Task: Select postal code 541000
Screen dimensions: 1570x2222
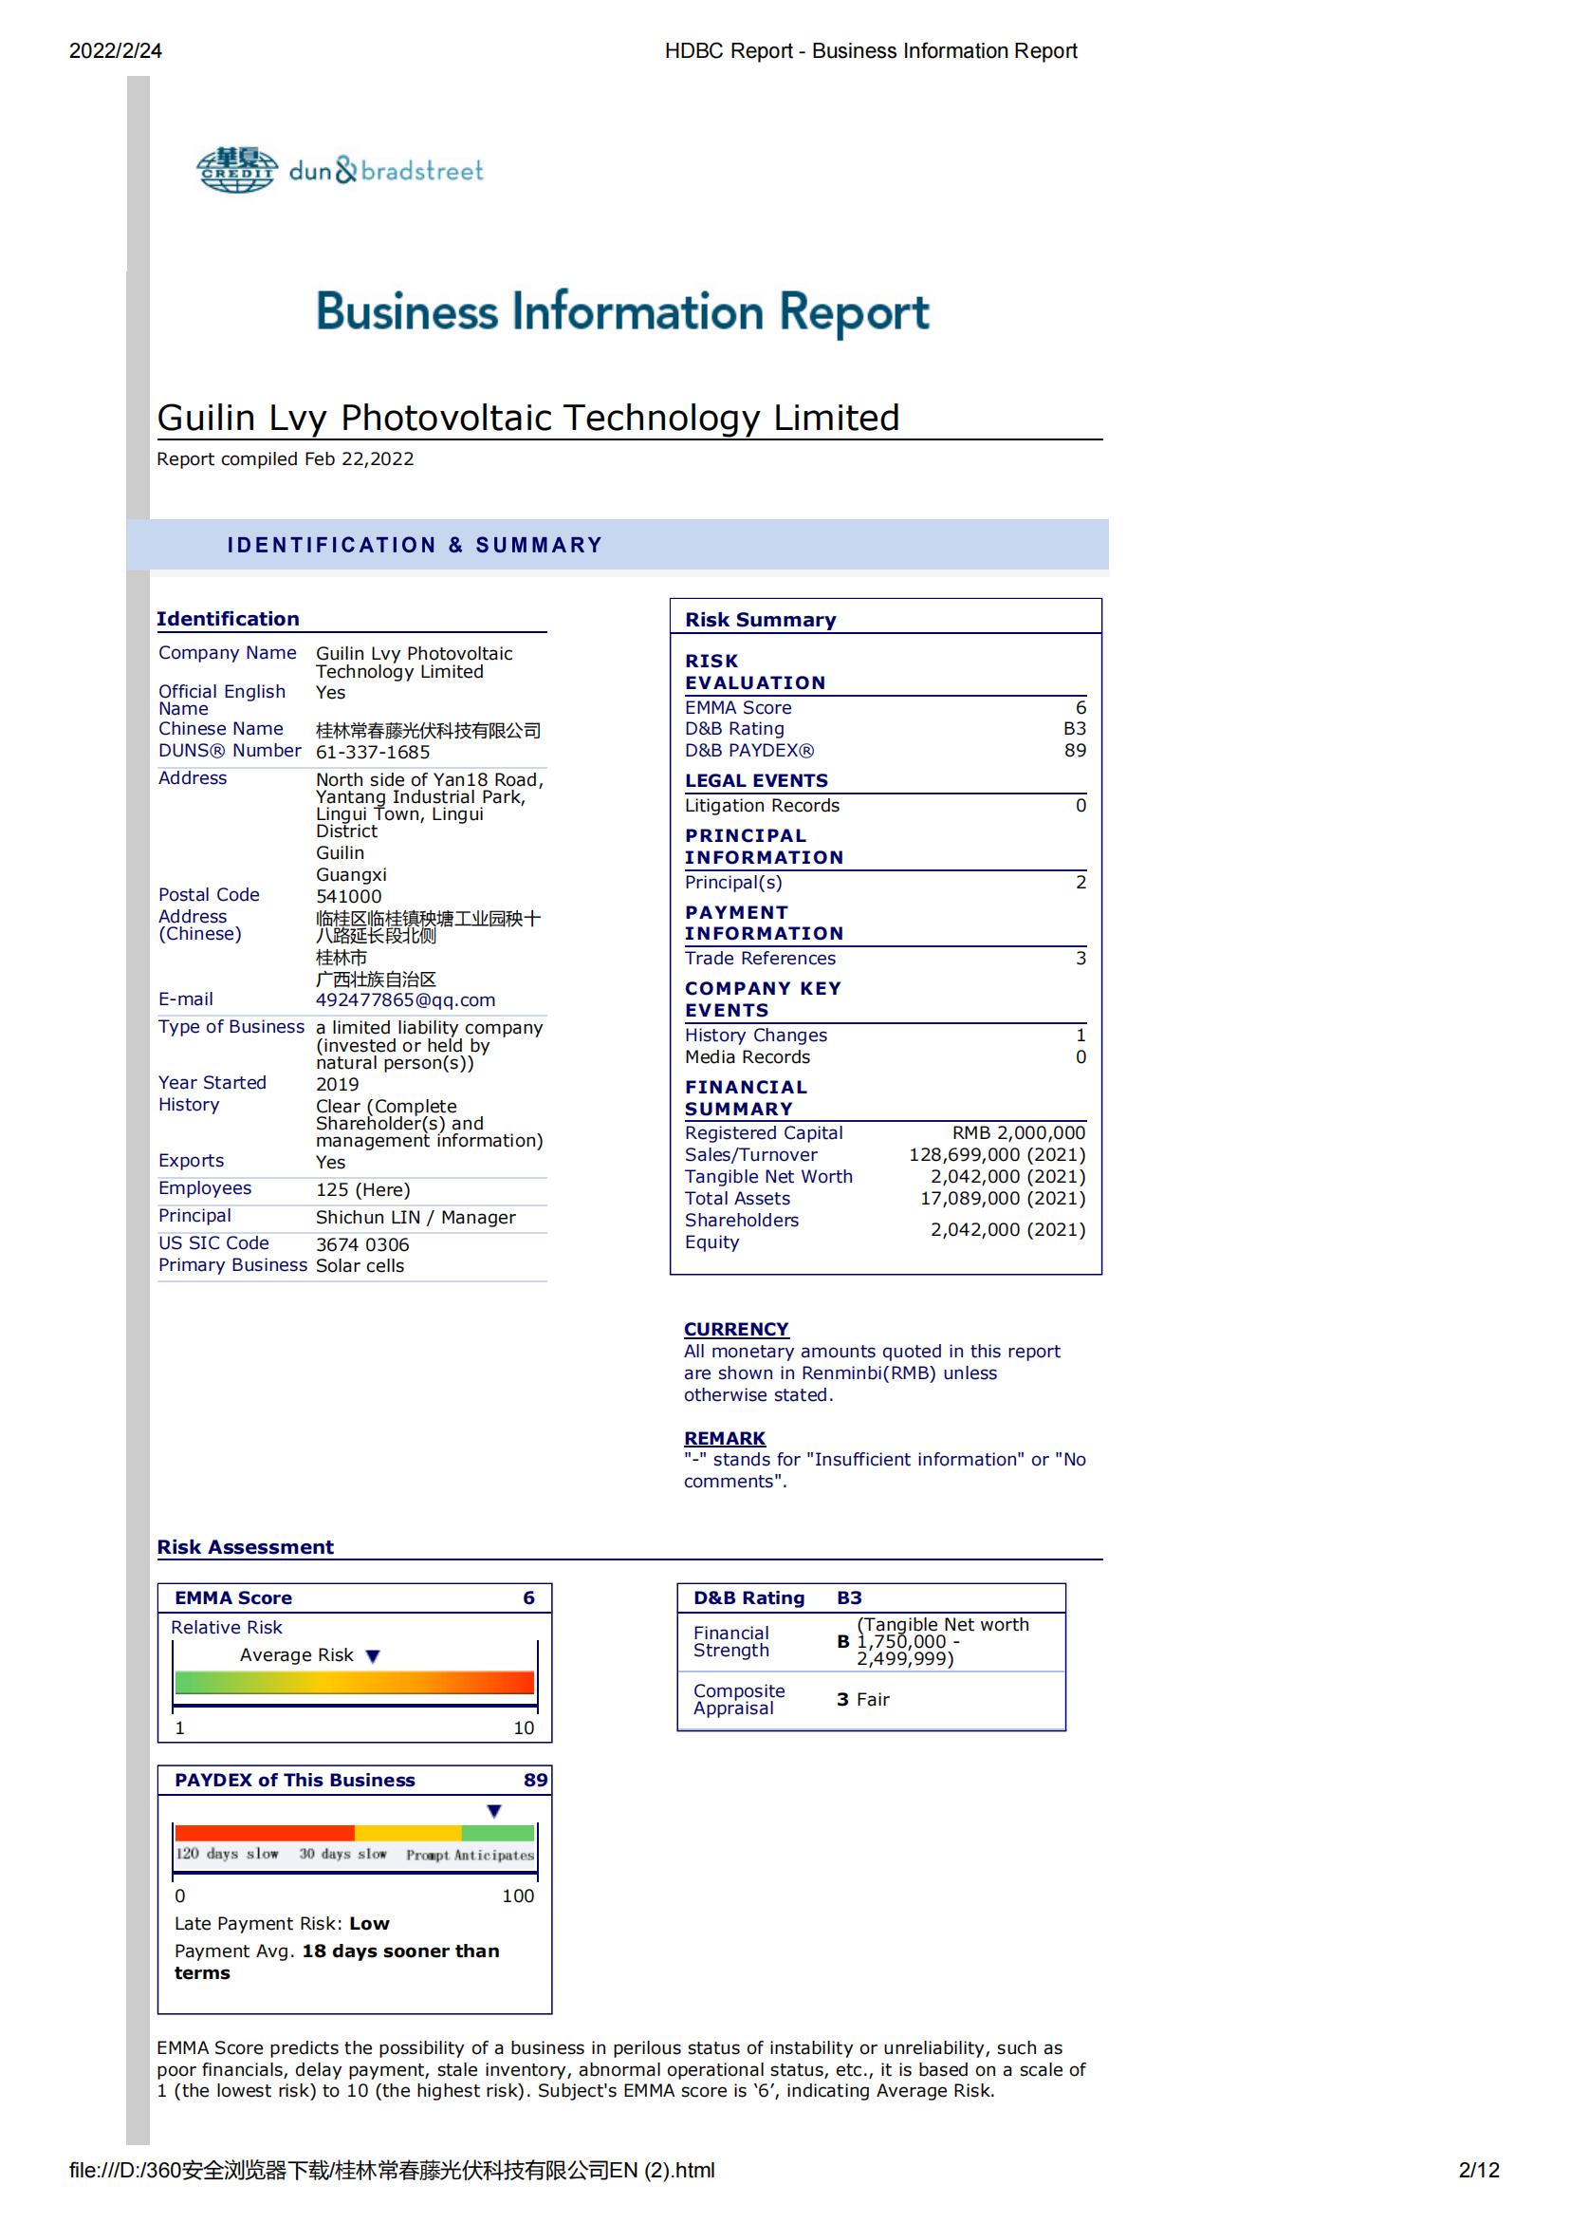Action: click(348, 896)
